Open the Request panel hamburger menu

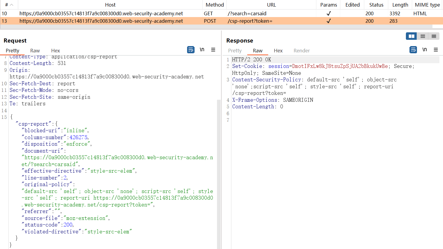coord(213,50)
